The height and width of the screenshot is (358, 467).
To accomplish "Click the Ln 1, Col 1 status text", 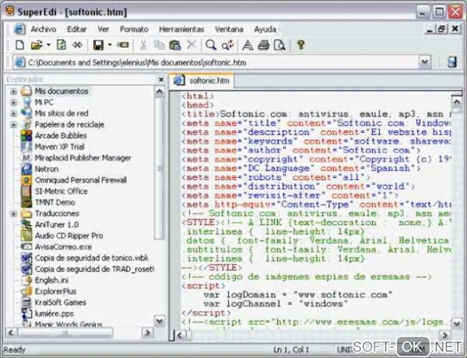I will pyautogui.click(x=291, y=350).
